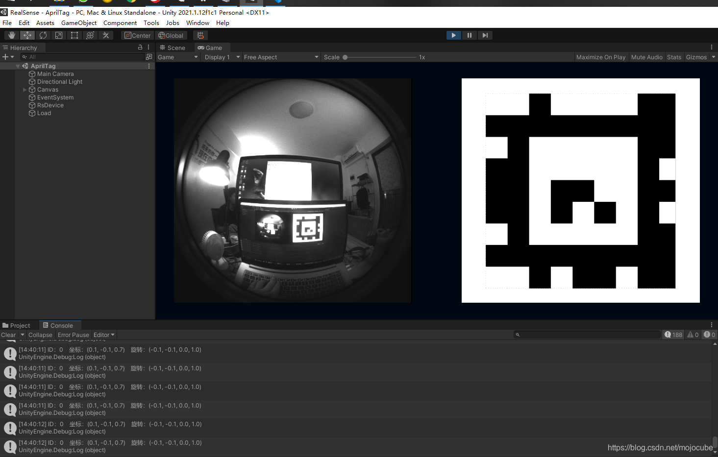
Task: Select the combined Transform tool
Action: click(90, 35)
